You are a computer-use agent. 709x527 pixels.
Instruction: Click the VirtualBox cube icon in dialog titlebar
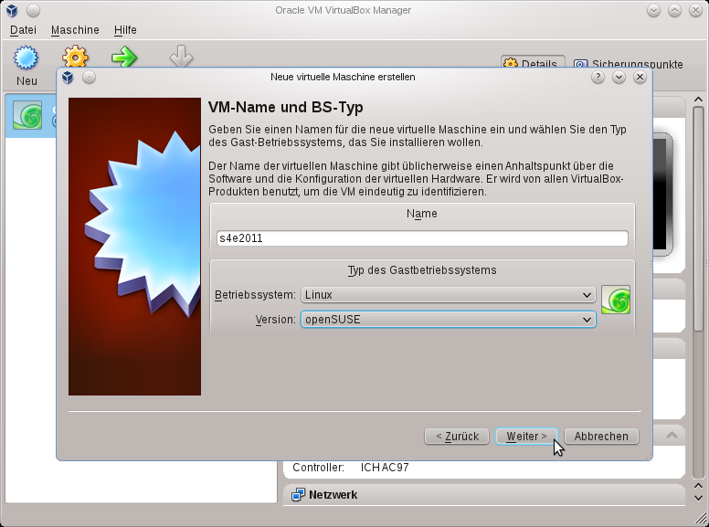68,78
